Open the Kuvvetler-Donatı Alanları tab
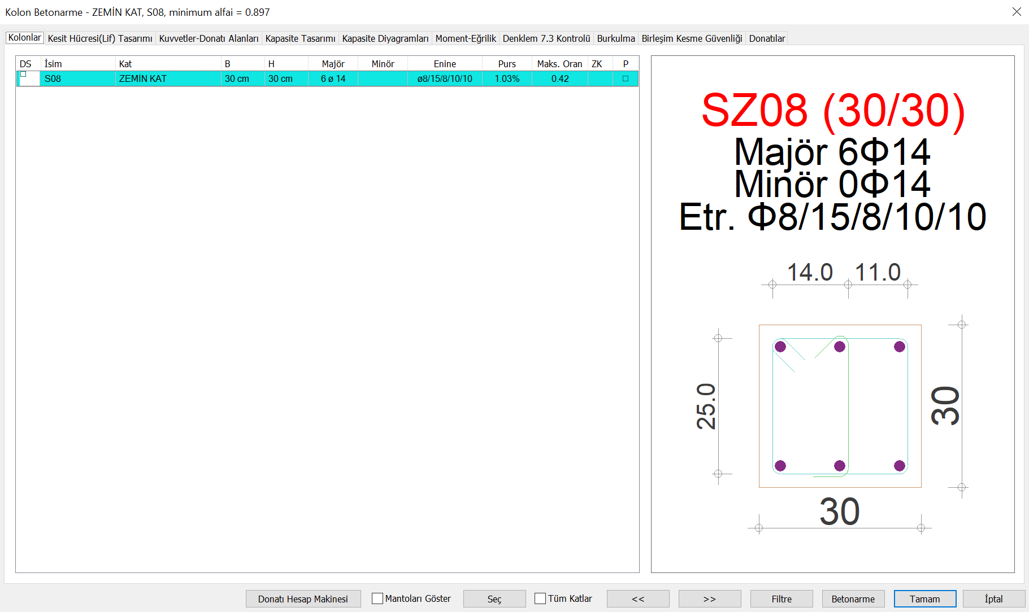1029x612 pixels. point(209,38)
